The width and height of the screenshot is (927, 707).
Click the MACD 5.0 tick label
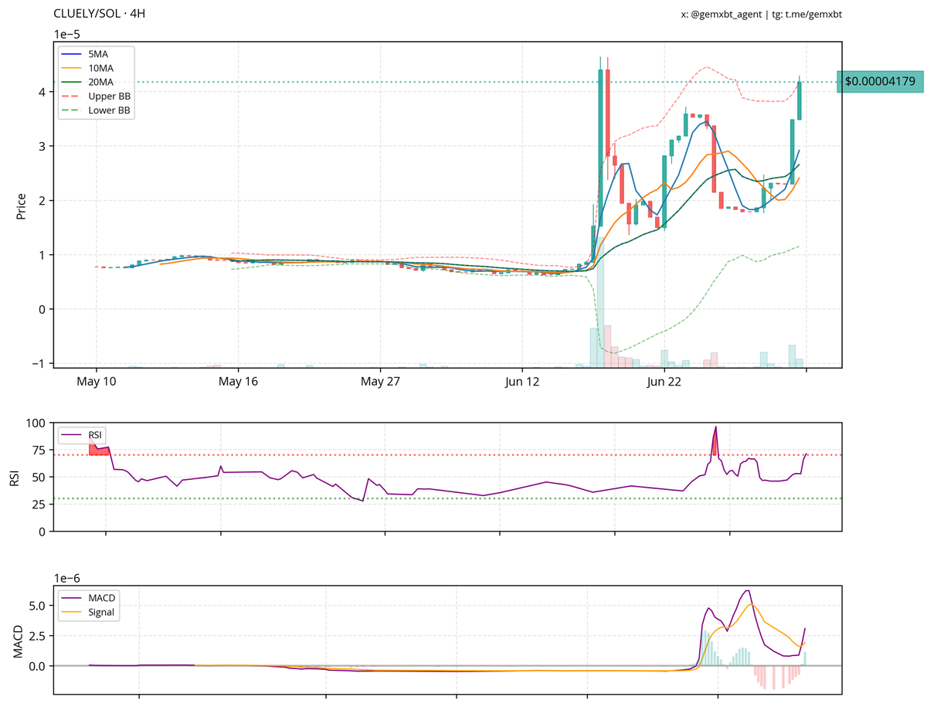coord(39,606)
